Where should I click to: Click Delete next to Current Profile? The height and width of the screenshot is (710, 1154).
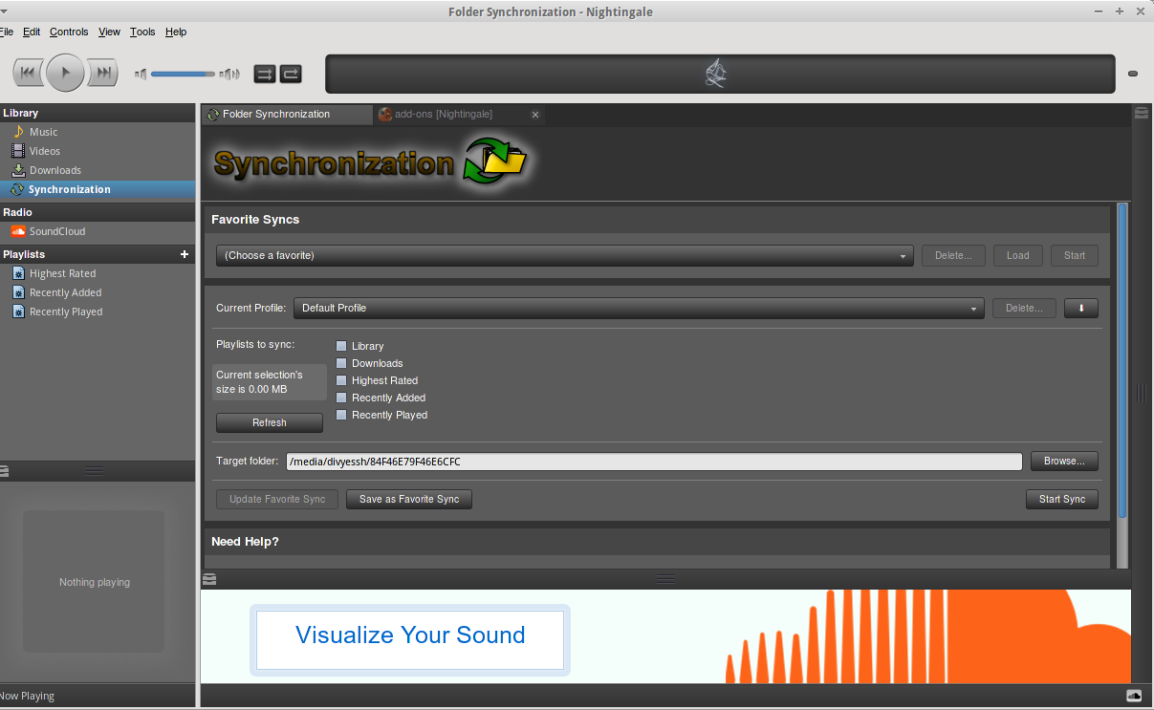(x=1024, y=308)
